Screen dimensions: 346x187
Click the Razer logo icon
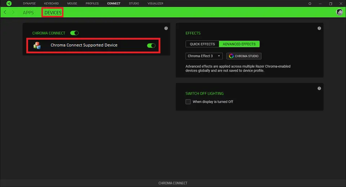click(9, 4)
